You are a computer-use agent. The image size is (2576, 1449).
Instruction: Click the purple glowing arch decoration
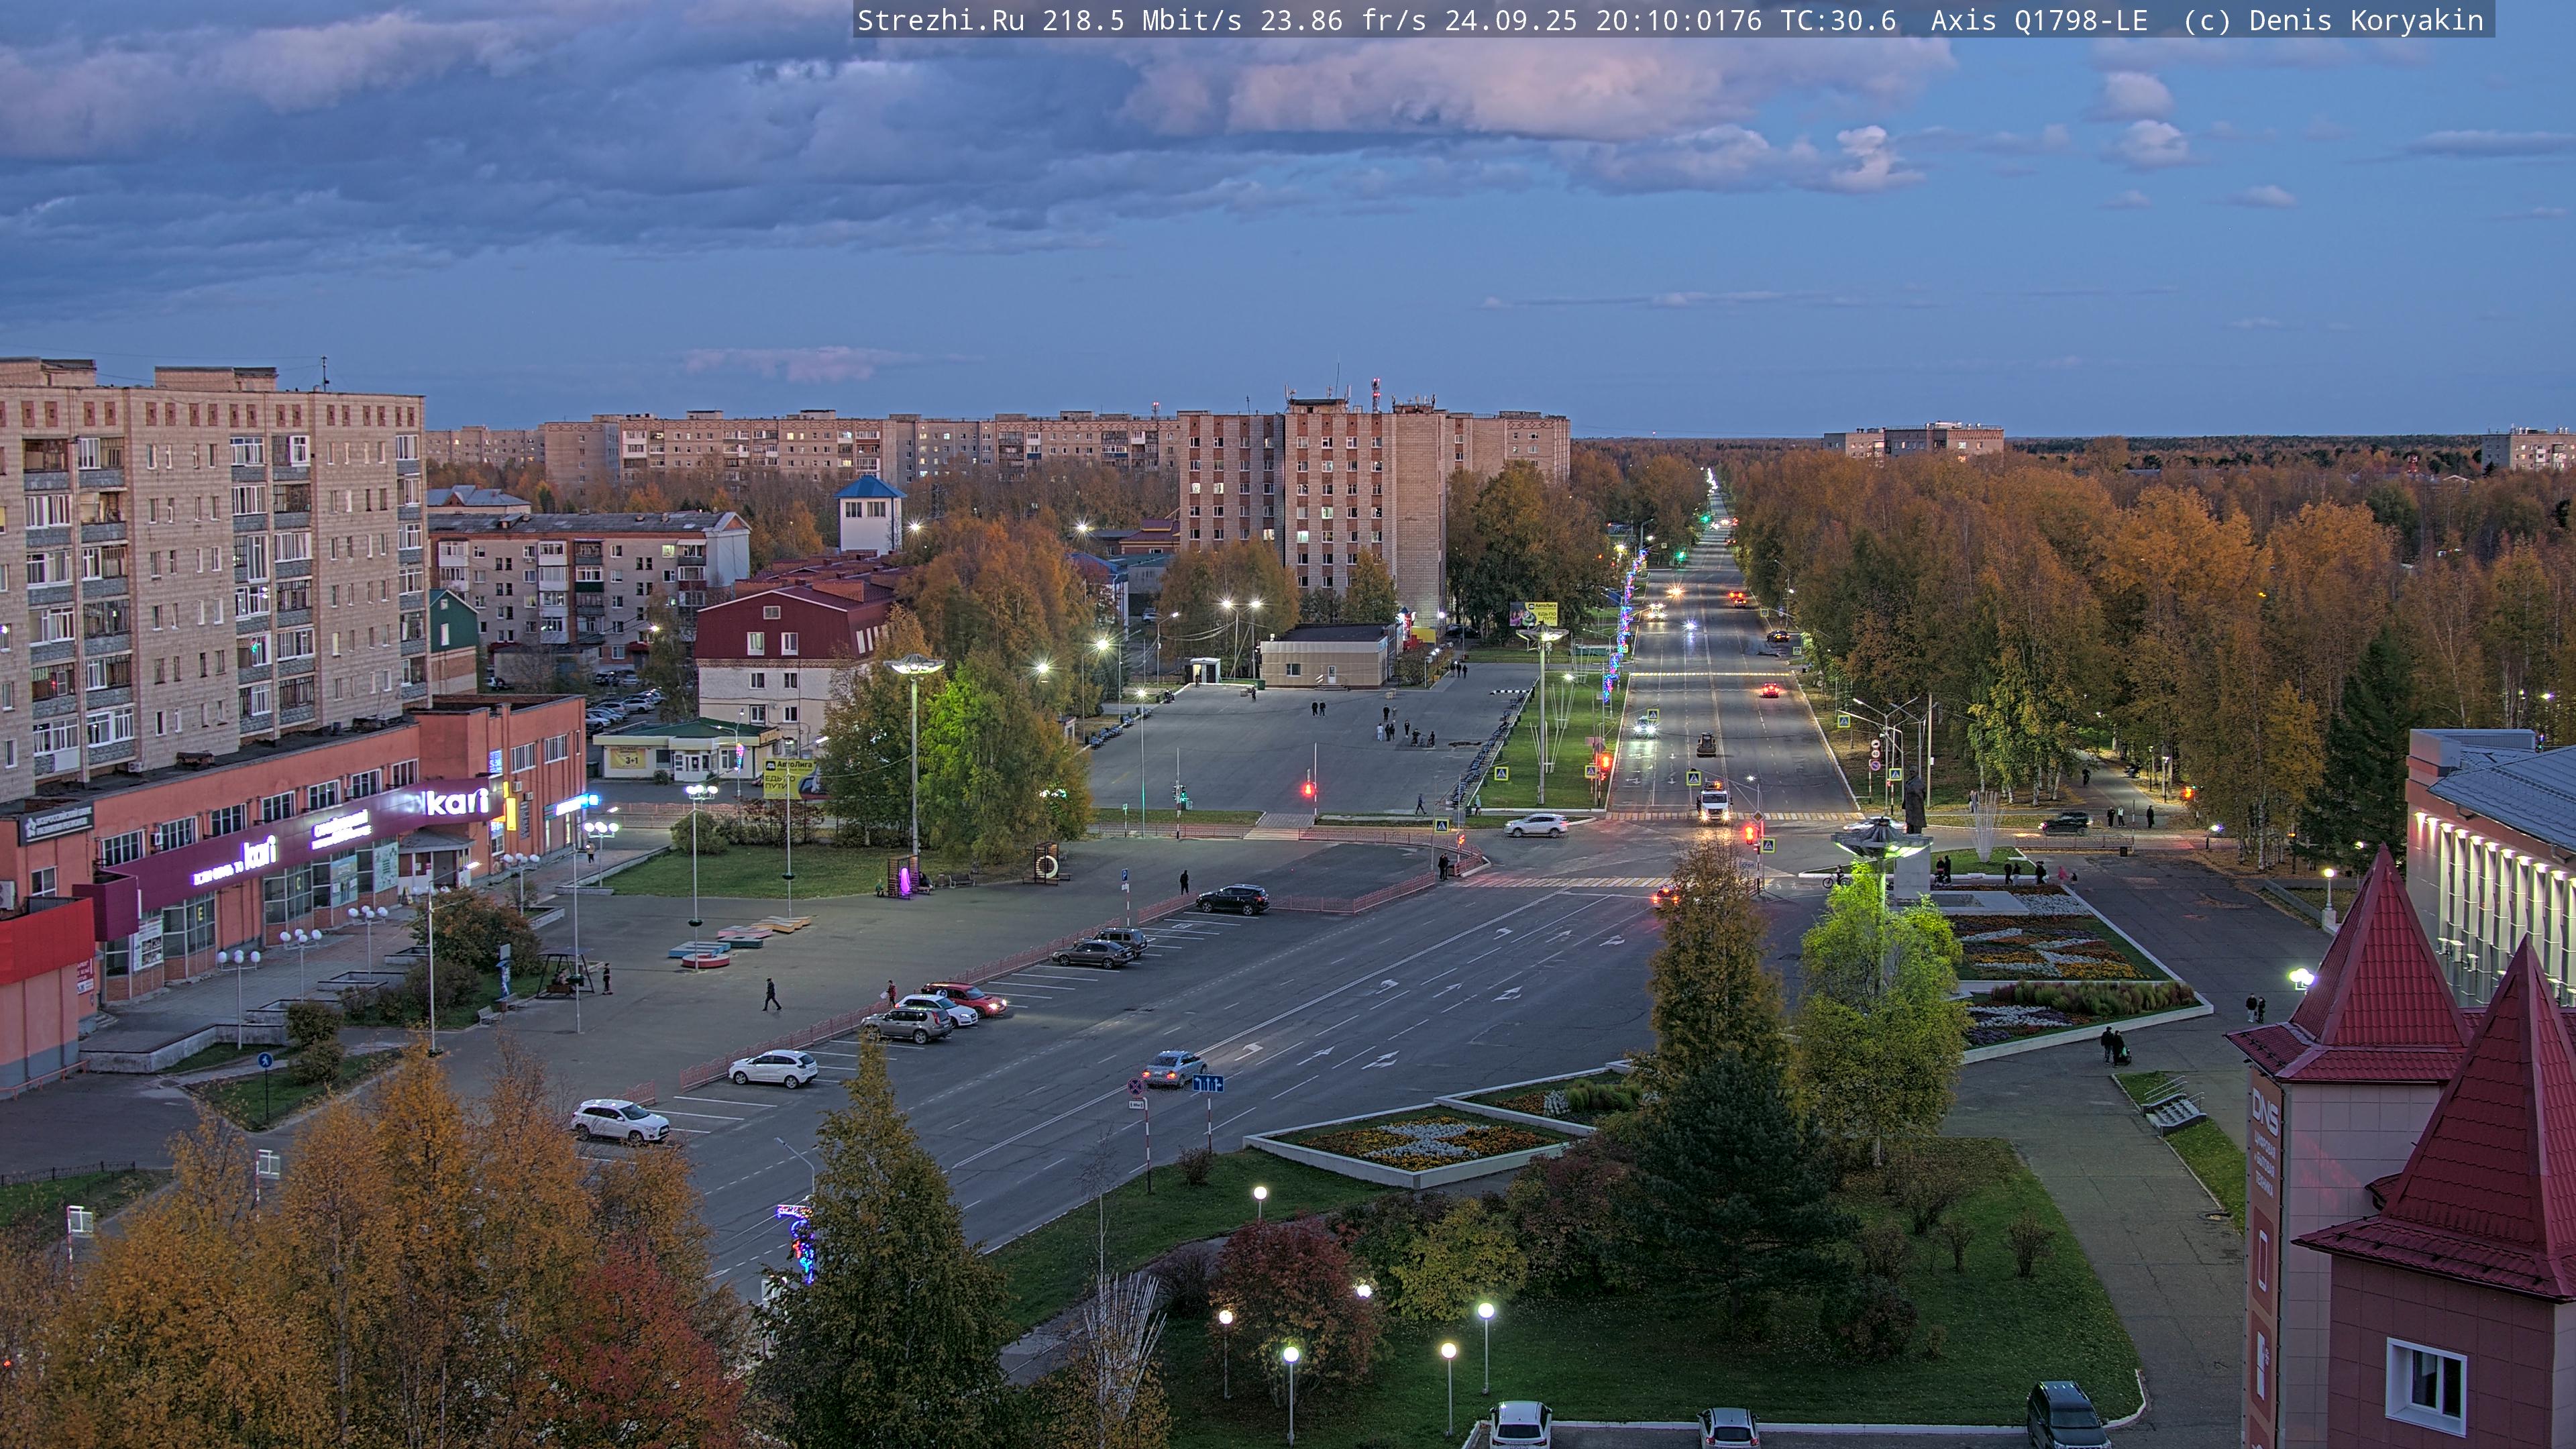906,880
